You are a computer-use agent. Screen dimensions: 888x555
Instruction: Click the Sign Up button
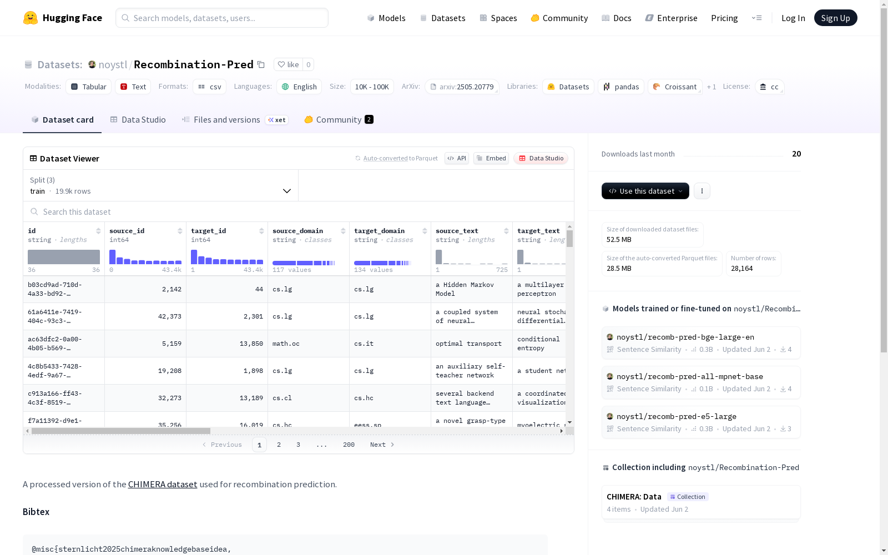point(836,18)
